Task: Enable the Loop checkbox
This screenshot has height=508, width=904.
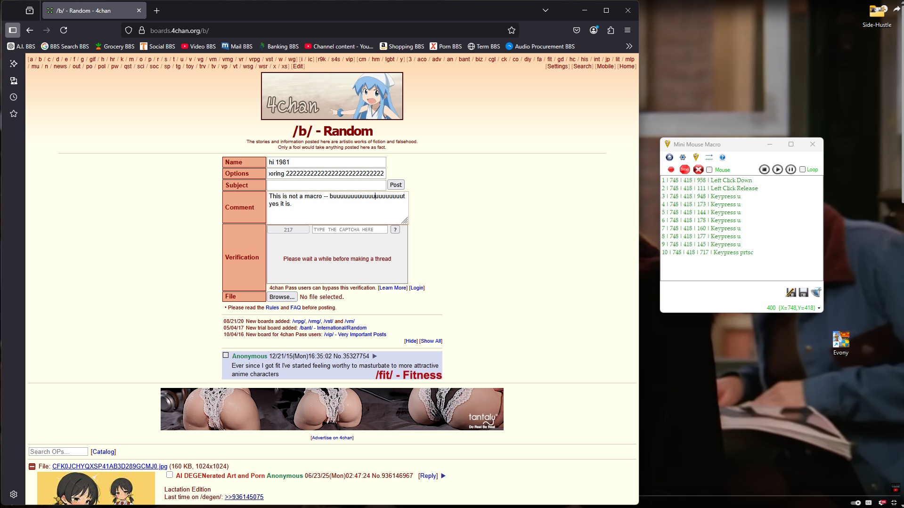Action: click(802, 169)
